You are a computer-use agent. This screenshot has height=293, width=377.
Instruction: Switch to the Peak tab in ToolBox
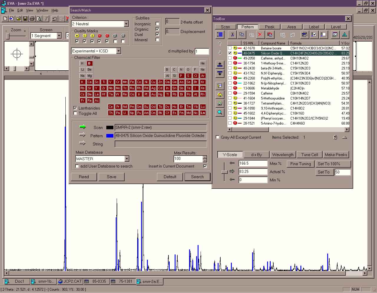click(269, 27)
